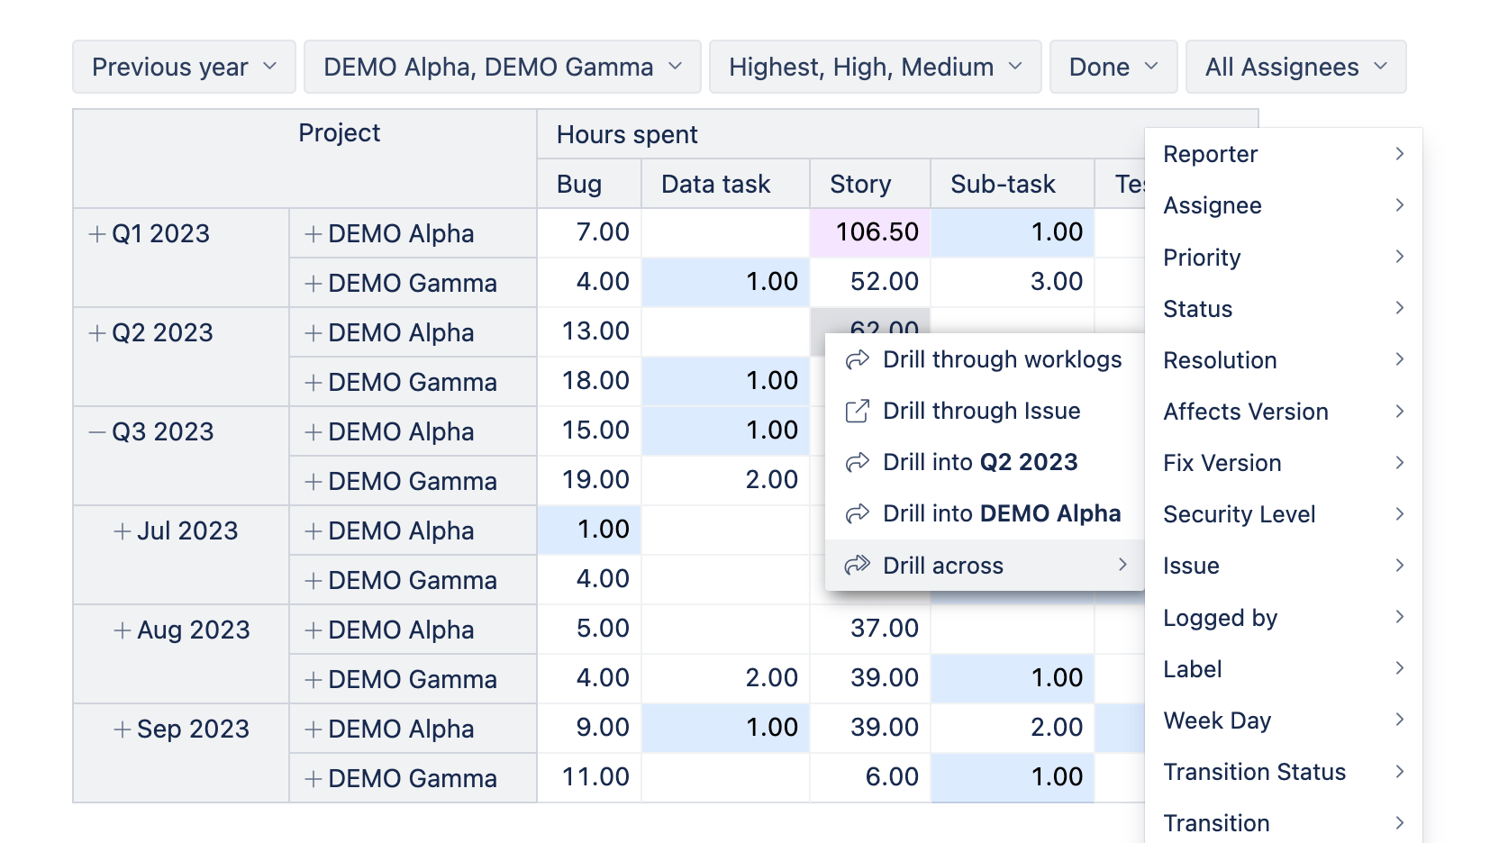Choose Drill through Issue menu entry
The height and width of the screenshot is (843, 1499).
[x=985, y=411]
